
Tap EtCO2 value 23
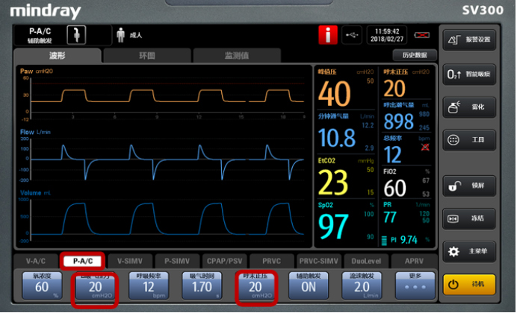[333, 182]
